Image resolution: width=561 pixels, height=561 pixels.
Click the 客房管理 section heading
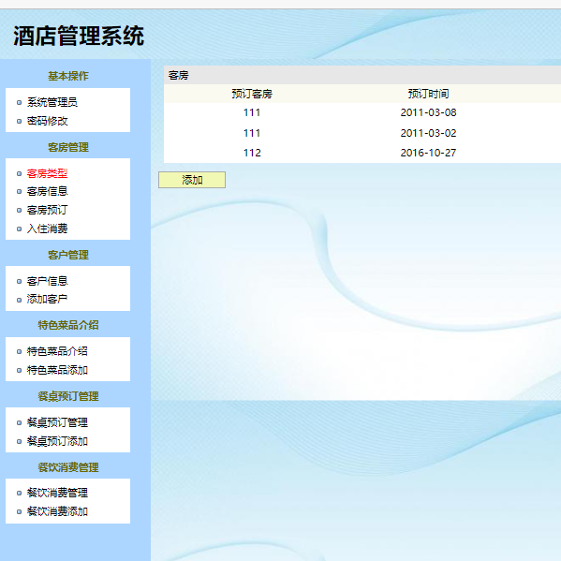[68, 147]
